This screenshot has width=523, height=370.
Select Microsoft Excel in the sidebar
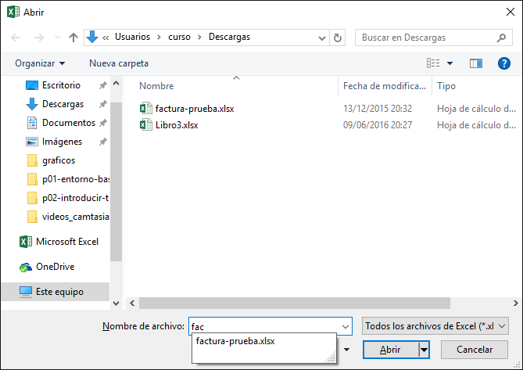(67, 242)
